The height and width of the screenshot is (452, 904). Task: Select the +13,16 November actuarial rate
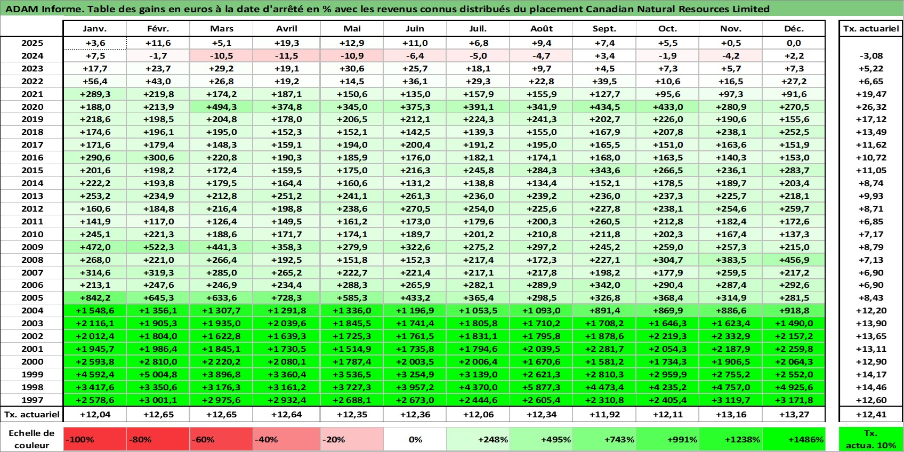coord(731,414)
